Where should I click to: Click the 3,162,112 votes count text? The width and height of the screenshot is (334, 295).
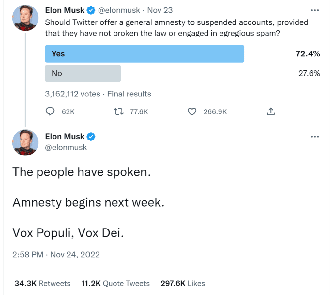73,94
